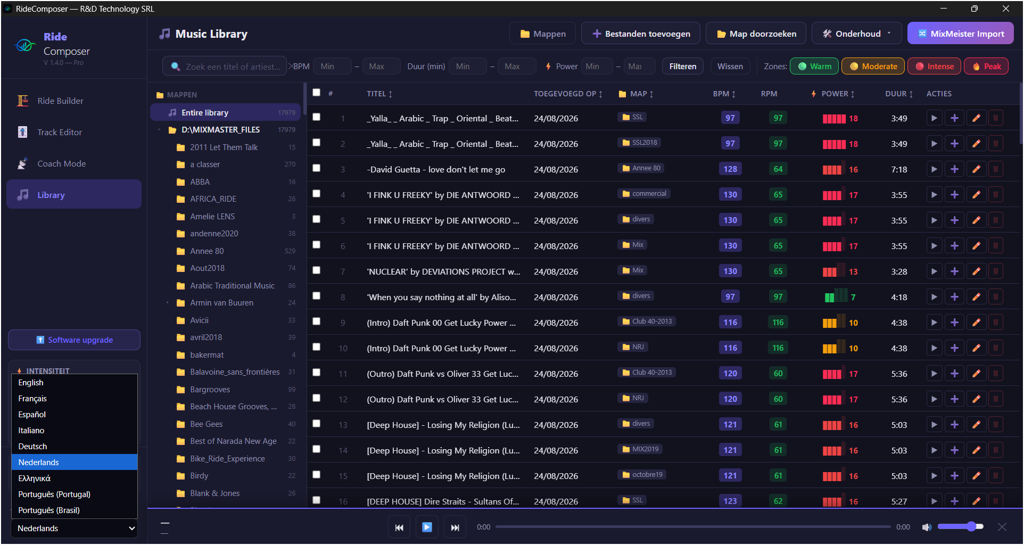This screenshot has height=545, width=1024.
Task: Play track 15 Losing My Religion
Action: (x=934, y=476)
